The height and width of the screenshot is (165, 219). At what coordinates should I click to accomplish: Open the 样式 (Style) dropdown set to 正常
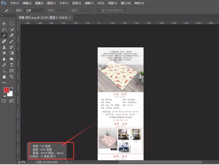(35, 11)
